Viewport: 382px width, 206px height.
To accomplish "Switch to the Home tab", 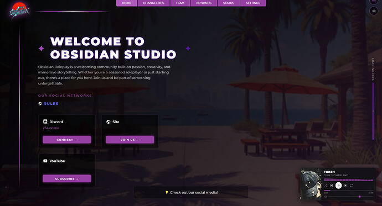I will 127,3.
